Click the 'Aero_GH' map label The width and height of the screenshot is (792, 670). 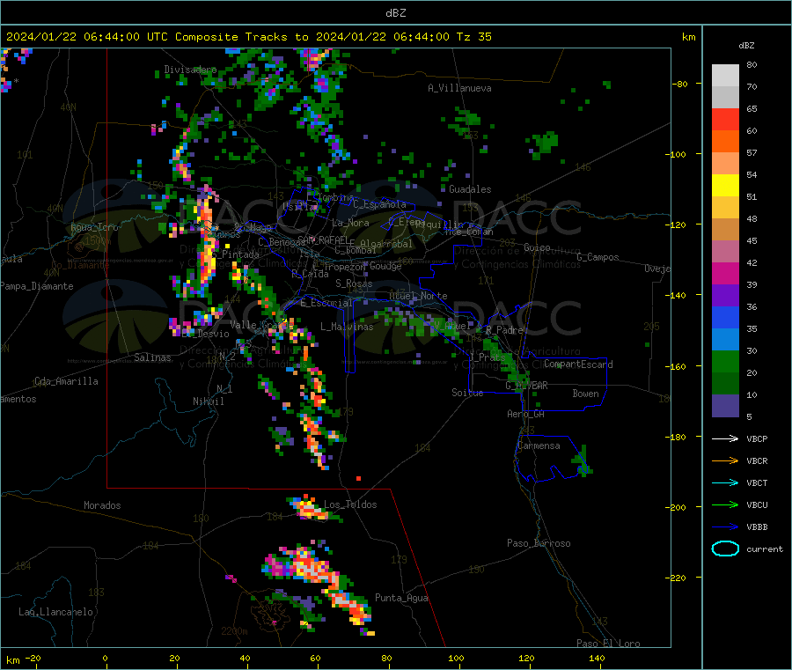pos(525,414)
